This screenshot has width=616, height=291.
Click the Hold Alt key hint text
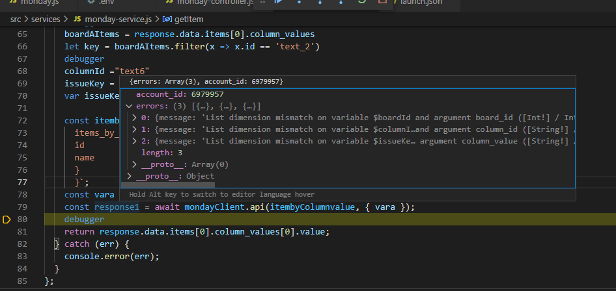(222, 194)
